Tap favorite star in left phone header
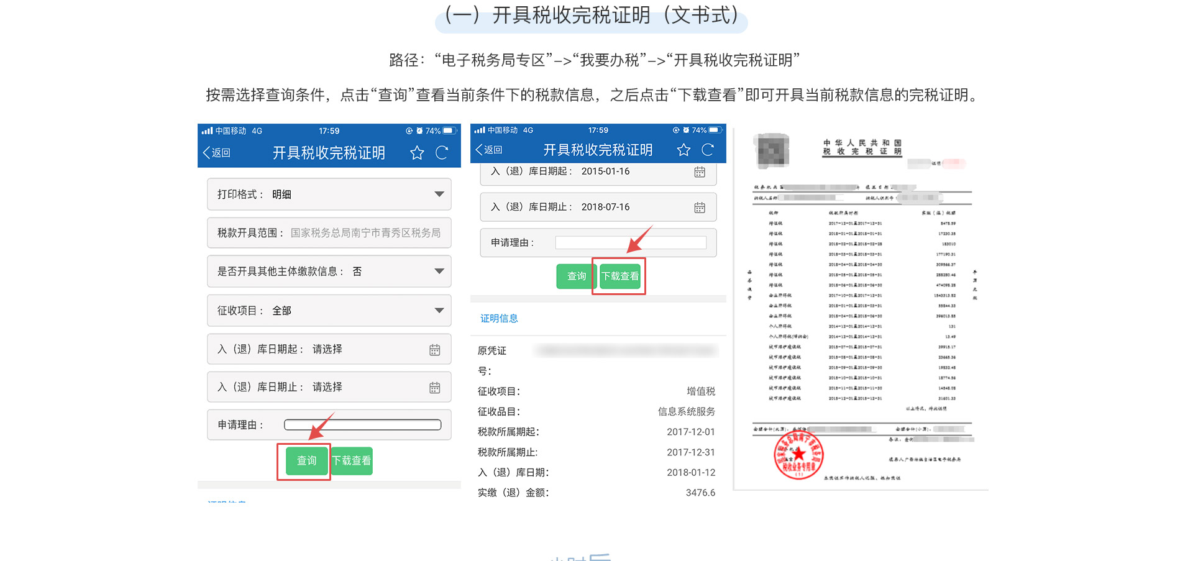The image size is (1193, 561). (x=417, y=153)
